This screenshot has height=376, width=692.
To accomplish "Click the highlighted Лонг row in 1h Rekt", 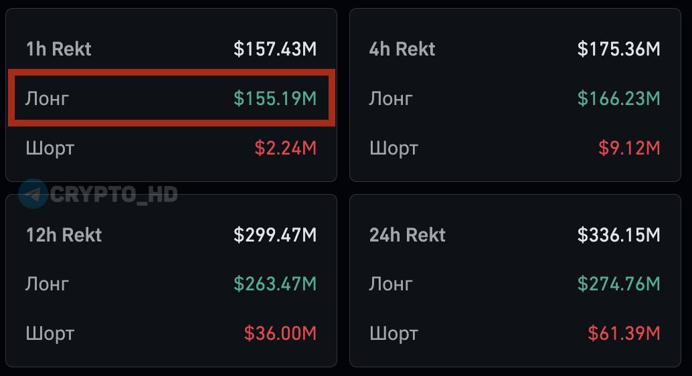I will click(x=172, y=98).
